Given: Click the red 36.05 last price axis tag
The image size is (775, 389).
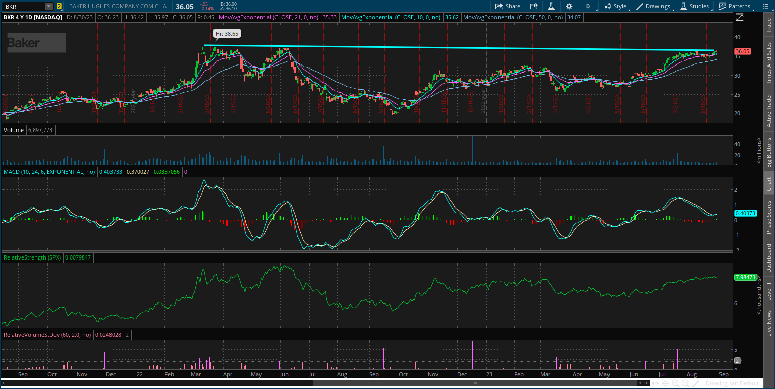Looking at the screenshot, I should [742, 51].
